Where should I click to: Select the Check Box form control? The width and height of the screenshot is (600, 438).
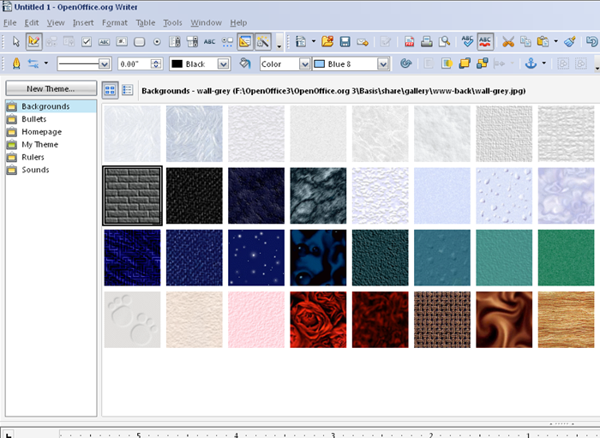click(x=86, y=41)
